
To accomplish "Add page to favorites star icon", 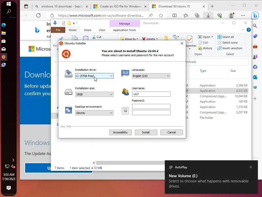I will [161, 15].
